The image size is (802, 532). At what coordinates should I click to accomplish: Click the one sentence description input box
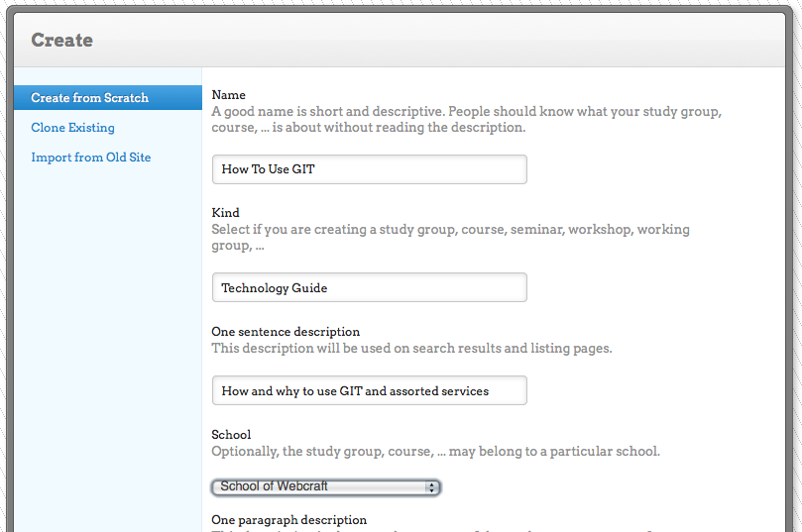coord(369,391)
